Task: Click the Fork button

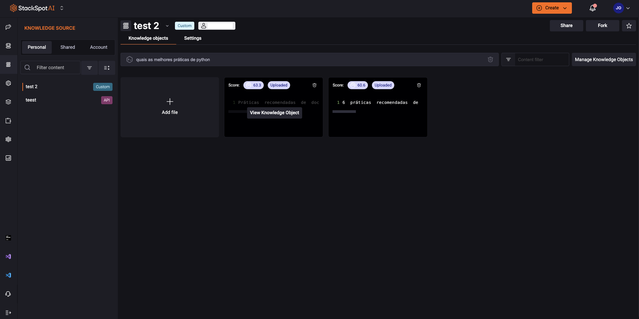Action: 602,26
